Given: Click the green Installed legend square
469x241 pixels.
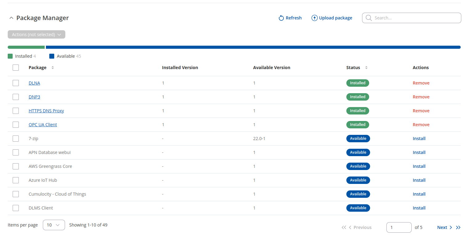Looking at the screenshot, I should pyautogui.click(x=10, y=56).
